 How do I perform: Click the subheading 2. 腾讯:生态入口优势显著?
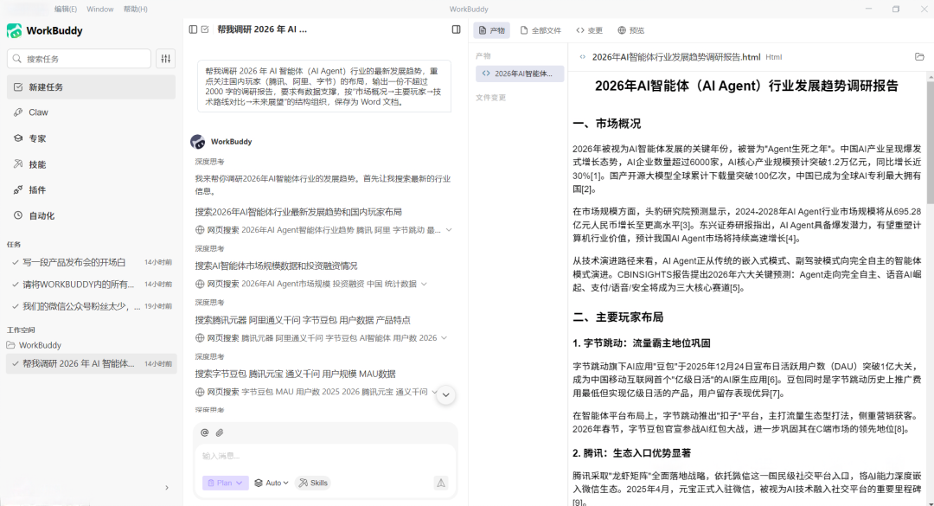click(631, 453)
